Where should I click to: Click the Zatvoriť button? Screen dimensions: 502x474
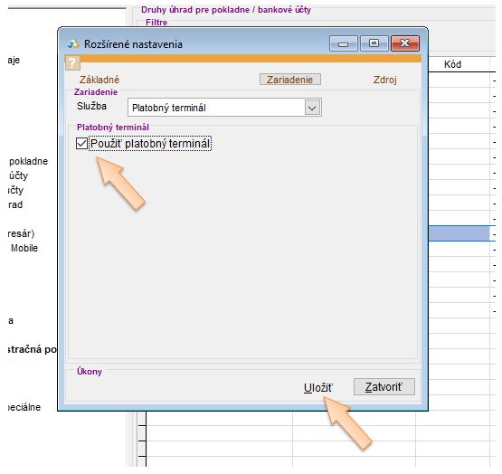pyautogui.click(x=384, y=387)
